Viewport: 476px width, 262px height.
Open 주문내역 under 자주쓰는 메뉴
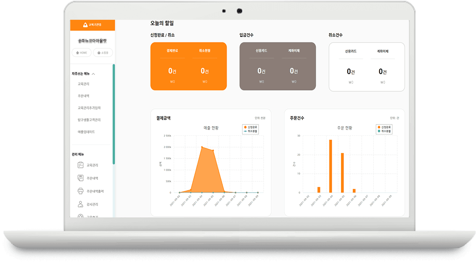pos(83,96)
